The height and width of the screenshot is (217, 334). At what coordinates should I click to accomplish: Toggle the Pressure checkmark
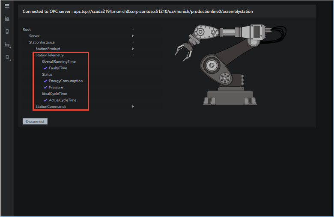pos(45,87)
